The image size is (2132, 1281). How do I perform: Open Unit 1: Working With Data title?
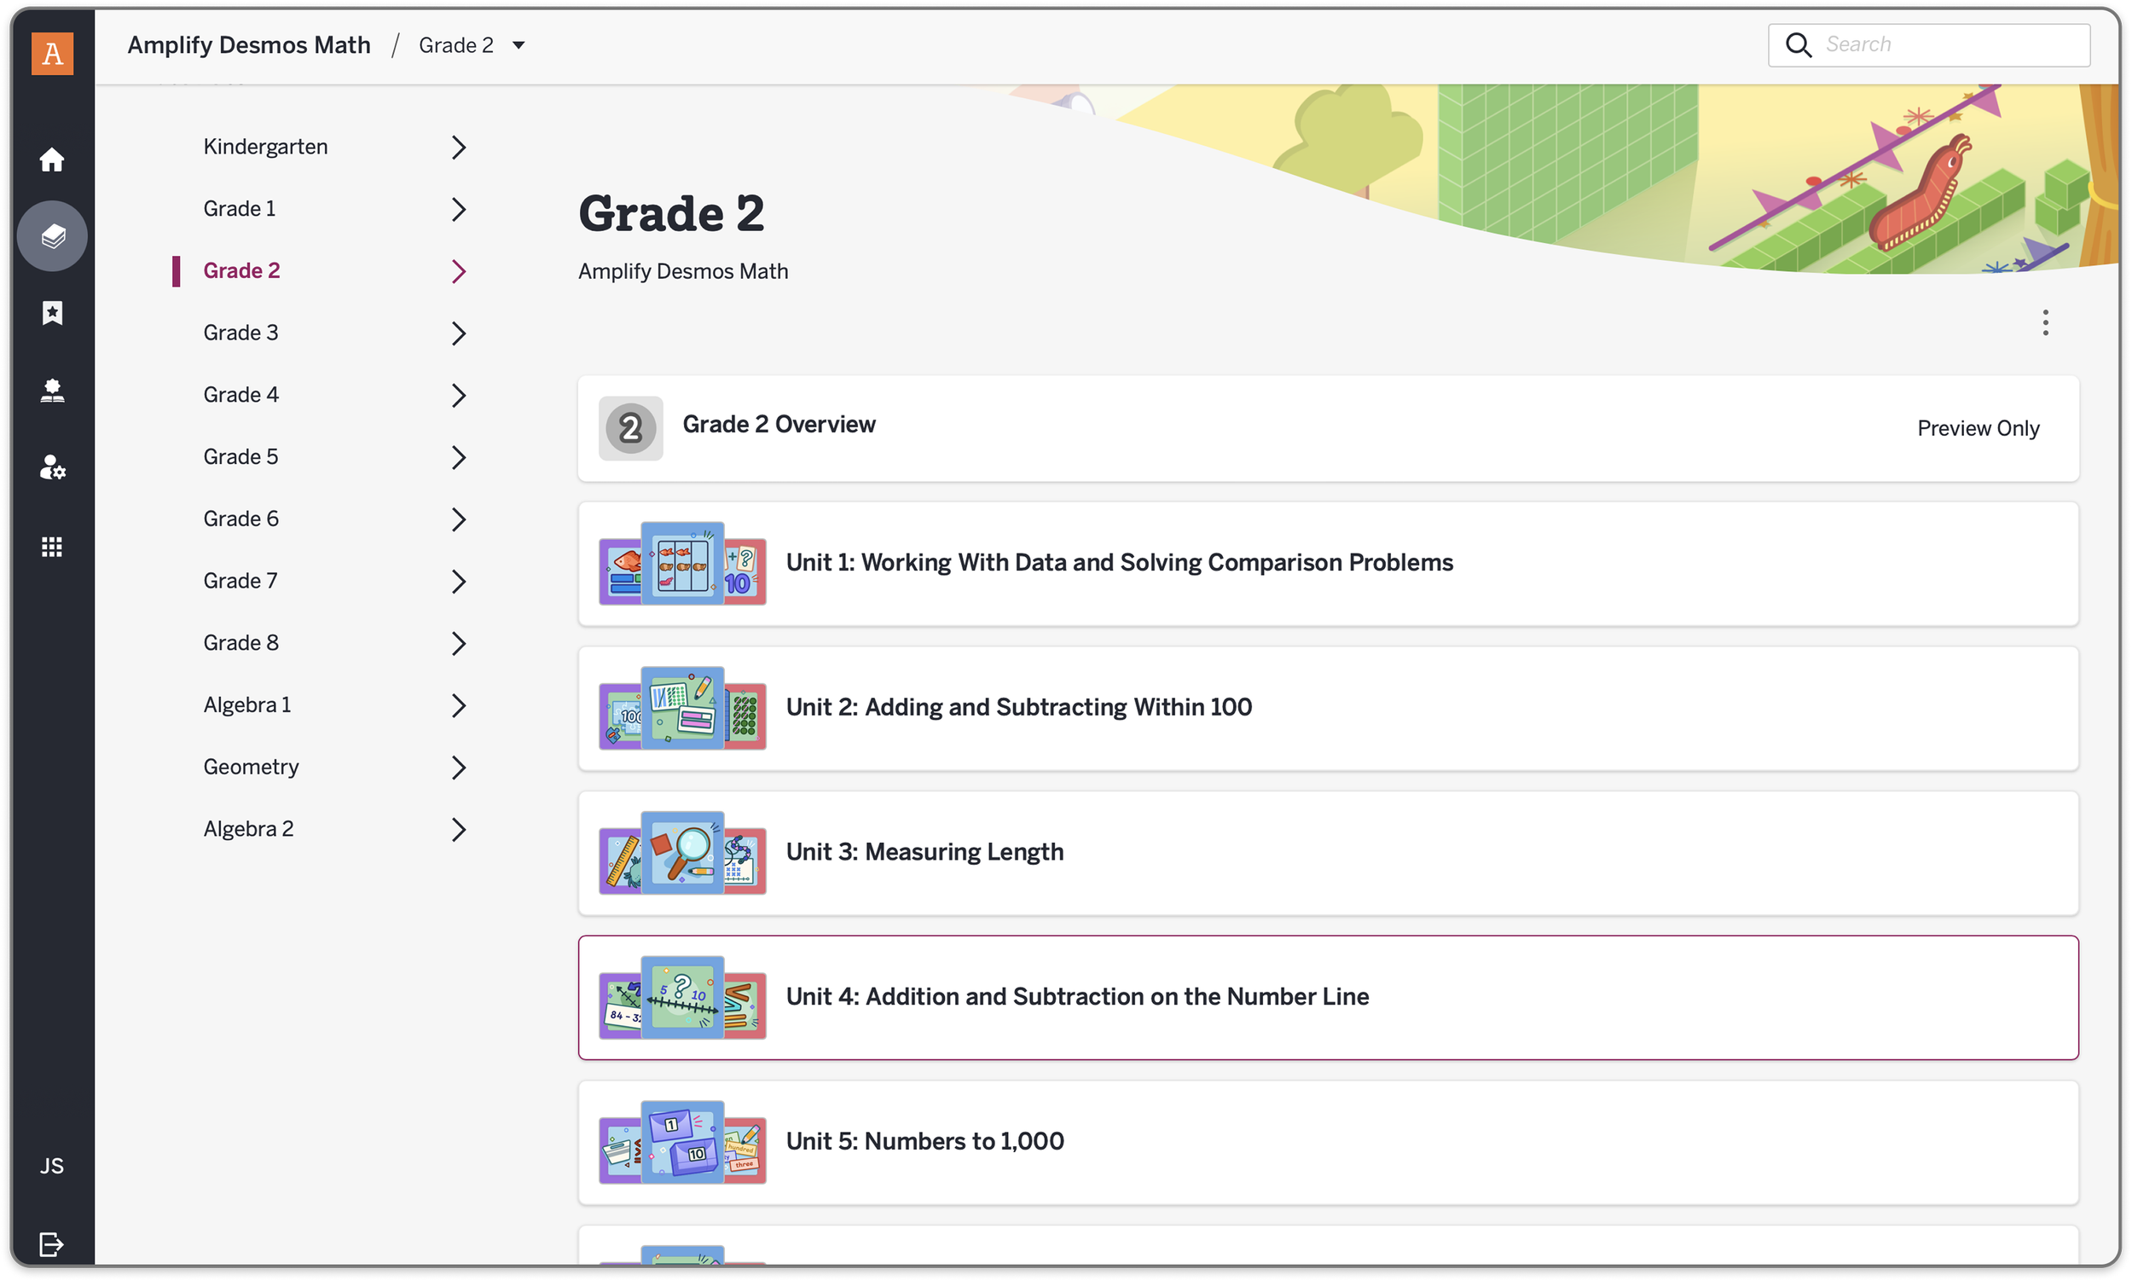(1120, 563)
